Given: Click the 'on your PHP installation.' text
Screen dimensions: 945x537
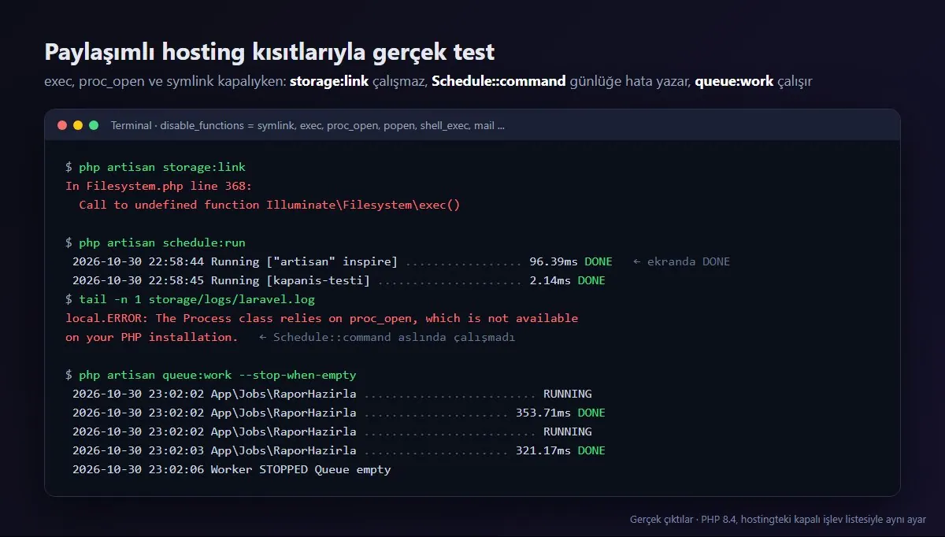Looking at the screenshot, I should [152, 337].
